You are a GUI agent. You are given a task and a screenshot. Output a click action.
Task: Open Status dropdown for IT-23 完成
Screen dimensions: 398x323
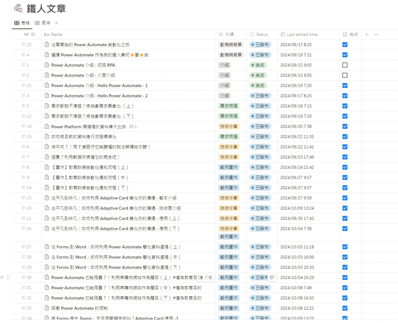[x=258, y=86]
